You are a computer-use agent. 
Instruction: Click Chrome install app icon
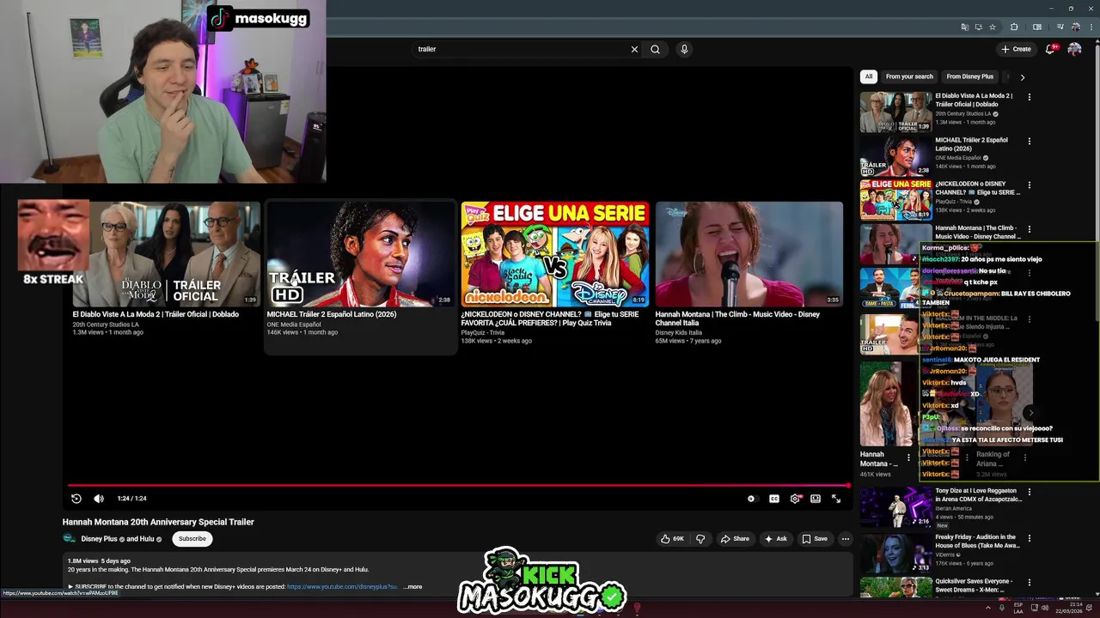(x=978, y=27)
